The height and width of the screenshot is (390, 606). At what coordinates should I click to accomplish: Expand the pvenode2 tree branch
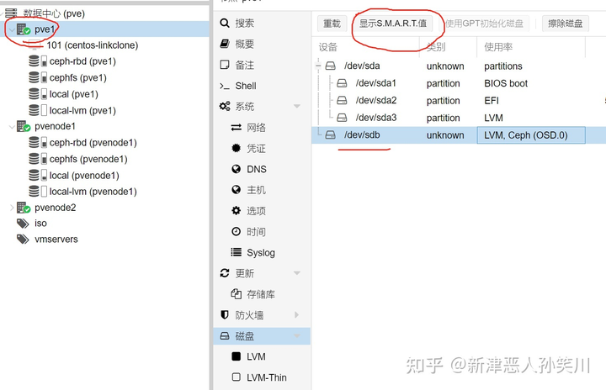pos(12,208)
